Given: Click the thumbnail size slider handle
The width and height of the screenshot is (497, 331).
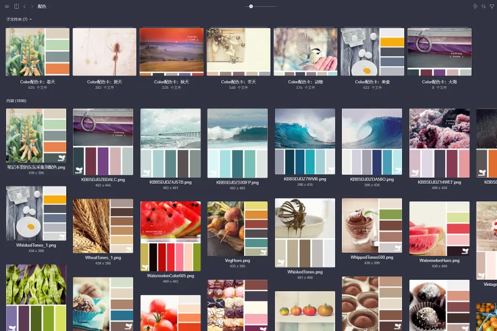Looking at the screenshot, I should pos(251,7).
